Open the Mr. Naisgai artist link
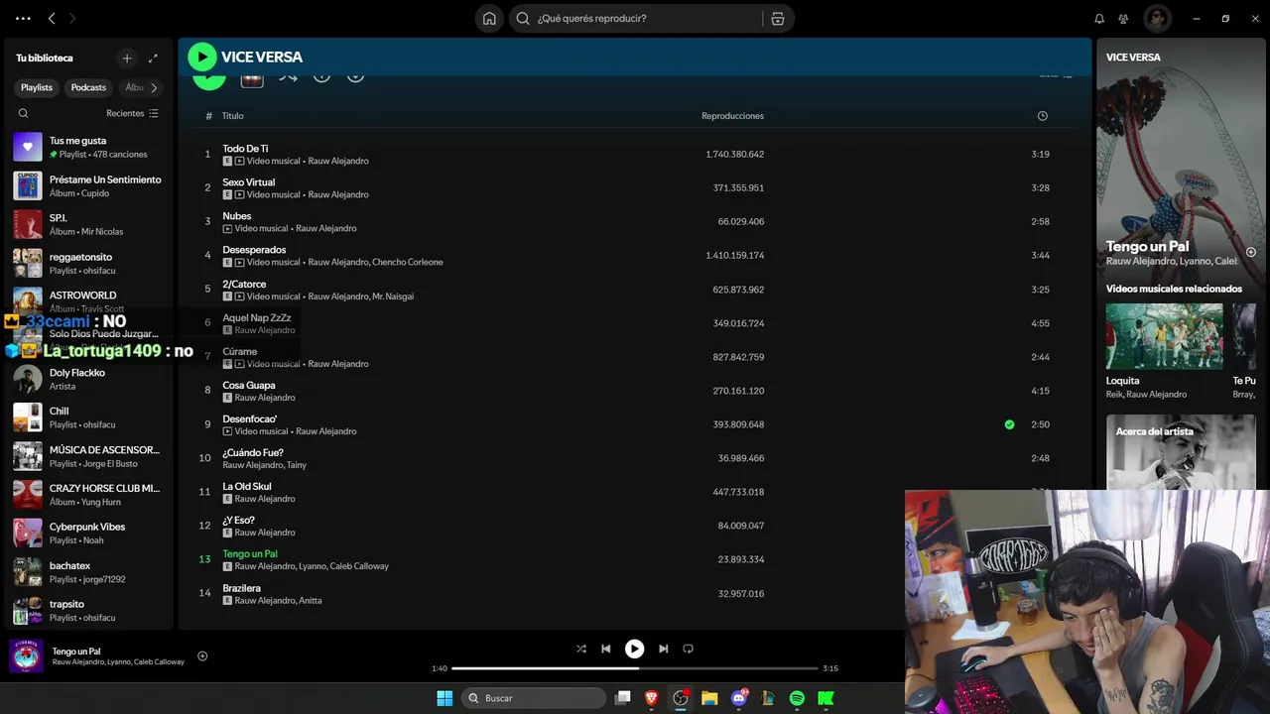The image size is (1270, 714). pos(393,297)
